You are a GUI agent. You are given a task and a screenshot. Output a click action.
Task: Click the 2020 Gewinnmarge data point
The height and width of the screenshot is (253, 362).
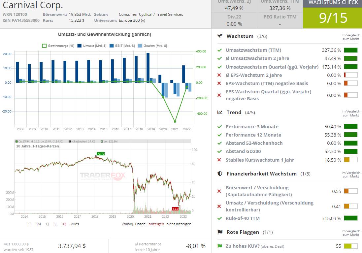click(x=163, y=97)
